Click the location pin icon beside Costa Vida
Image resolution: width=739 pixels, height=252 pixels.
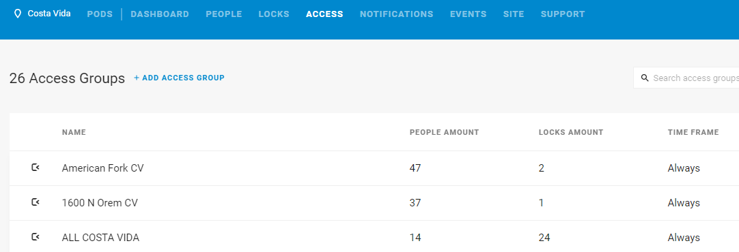click(x=18, y=14)
